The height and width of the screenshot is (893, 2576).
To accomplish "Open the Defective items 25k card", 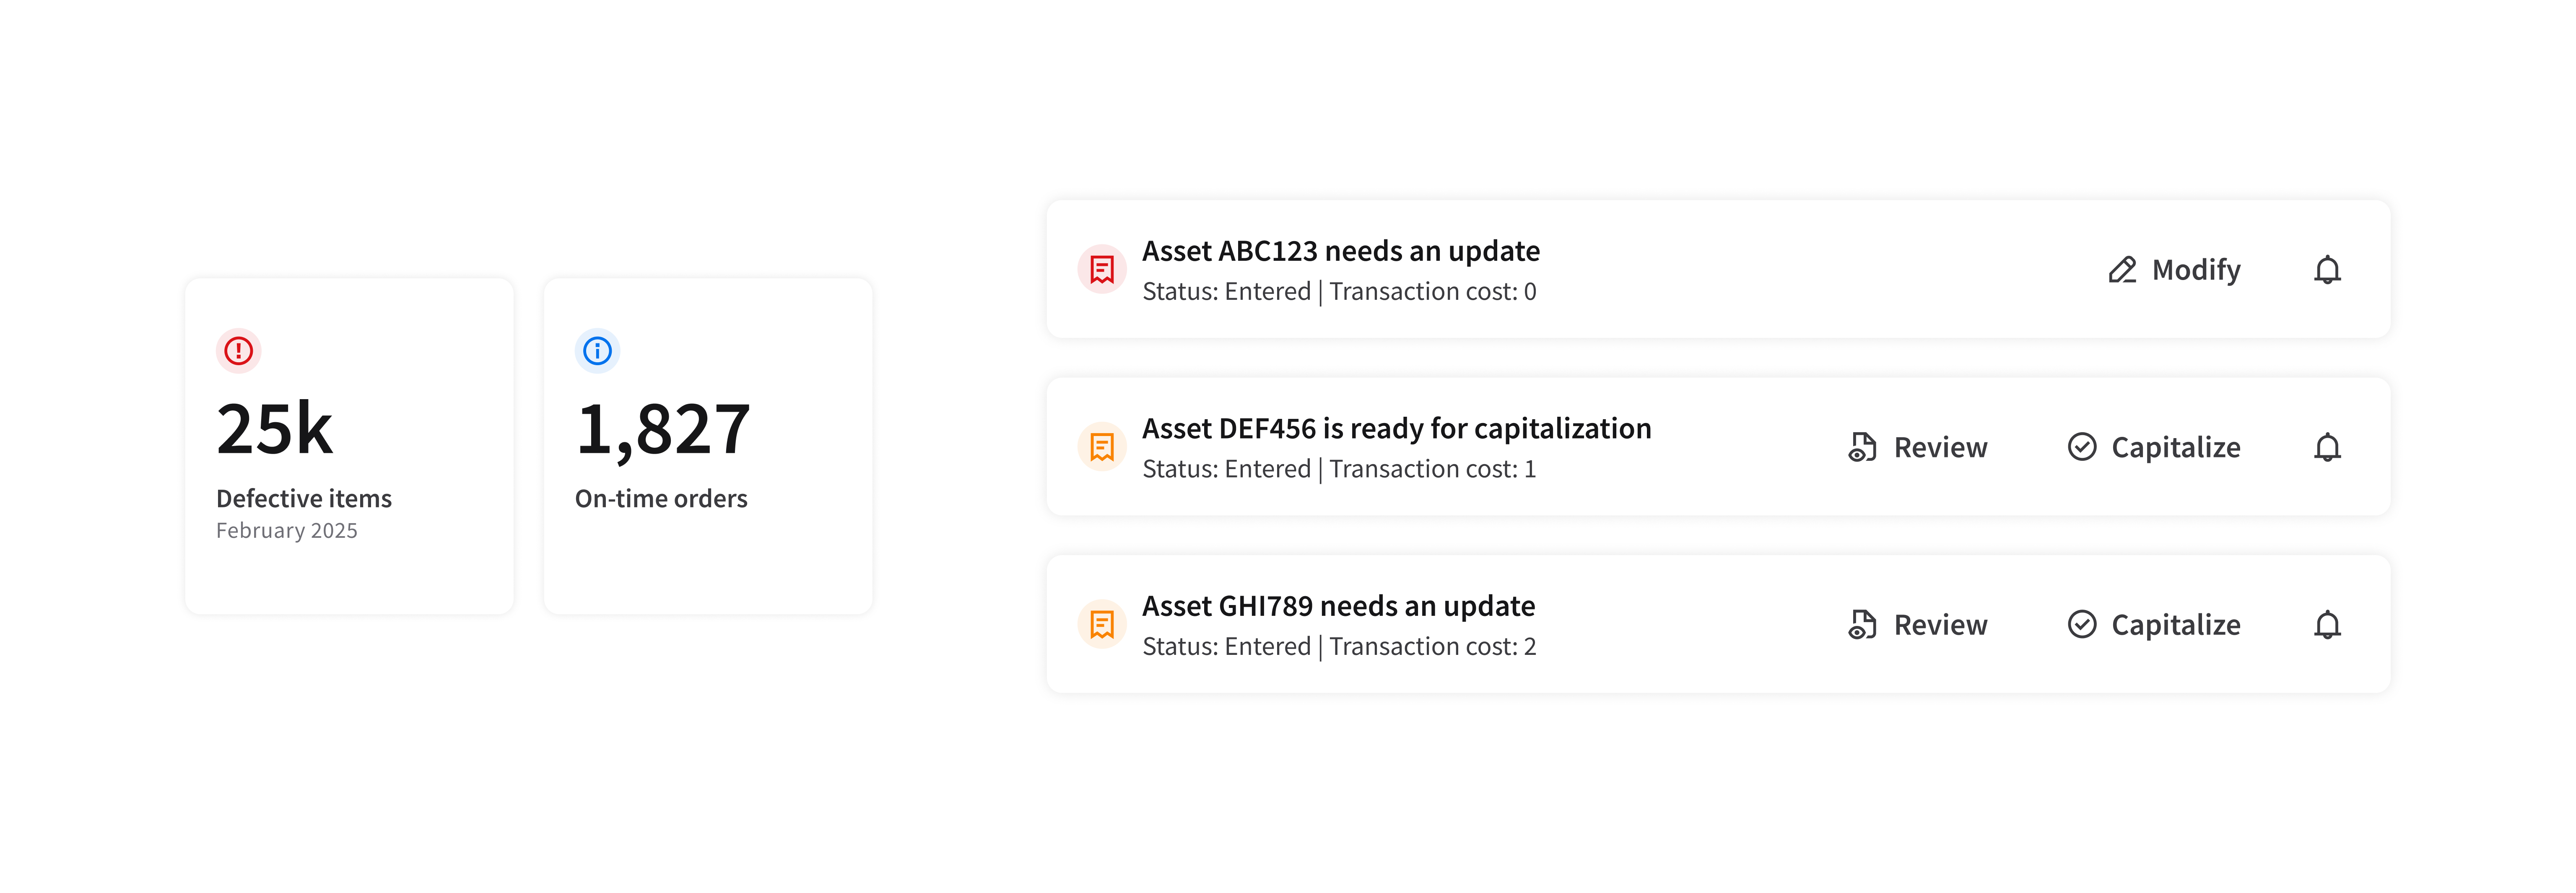I will (349, 447).
